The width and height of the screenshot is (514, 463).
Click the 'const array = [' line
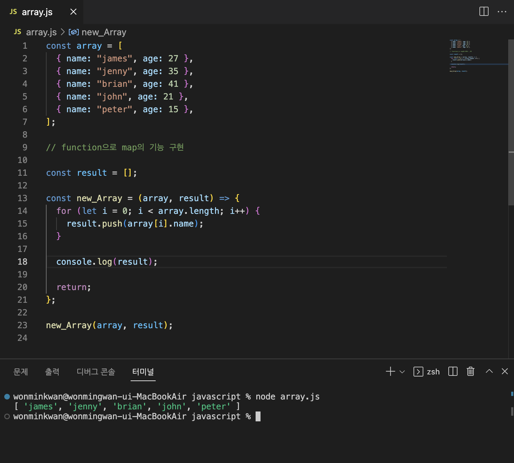point(84,46)
